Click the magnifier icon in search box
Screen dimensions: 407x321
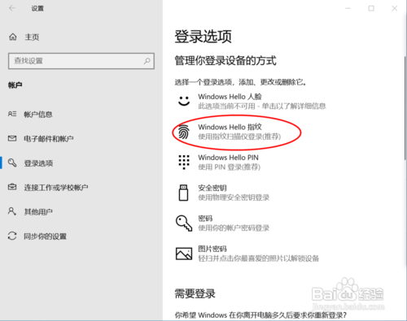click(147, 61)
